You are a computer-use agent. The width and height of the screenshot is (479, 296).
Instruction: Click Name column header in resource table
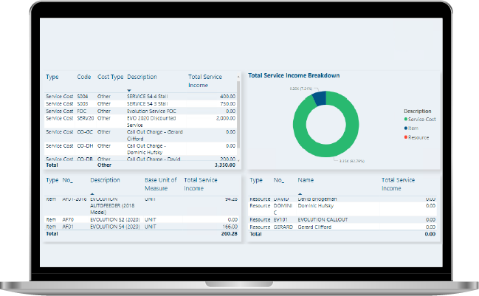pos(306,180)
